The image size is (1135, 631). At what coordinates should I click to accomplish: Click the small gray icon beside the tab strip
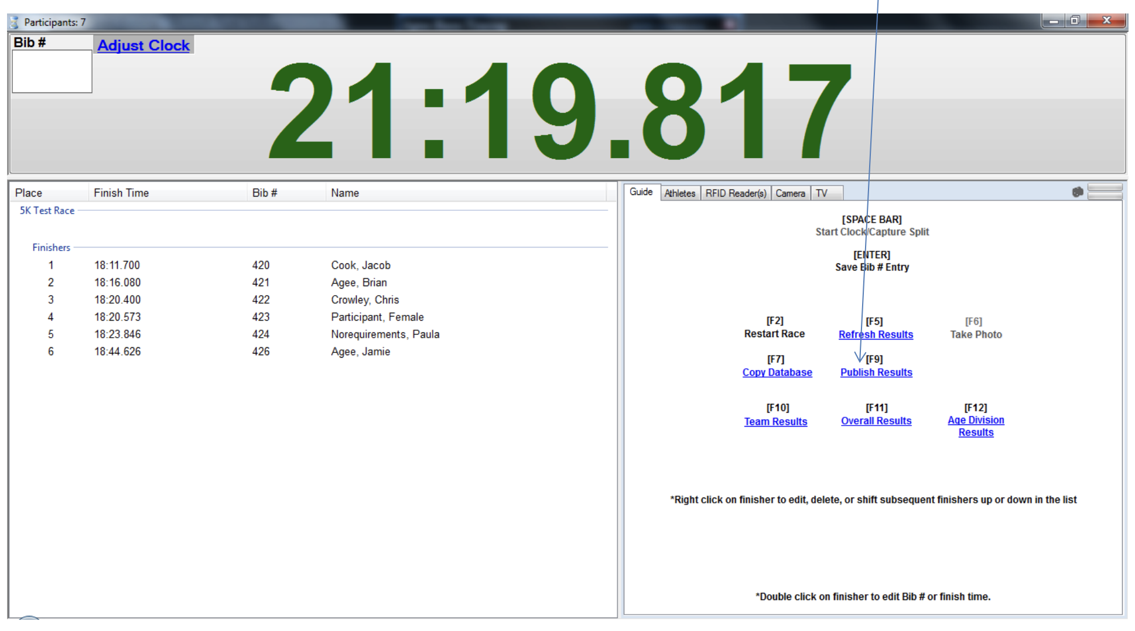(x=1077, y=192)
